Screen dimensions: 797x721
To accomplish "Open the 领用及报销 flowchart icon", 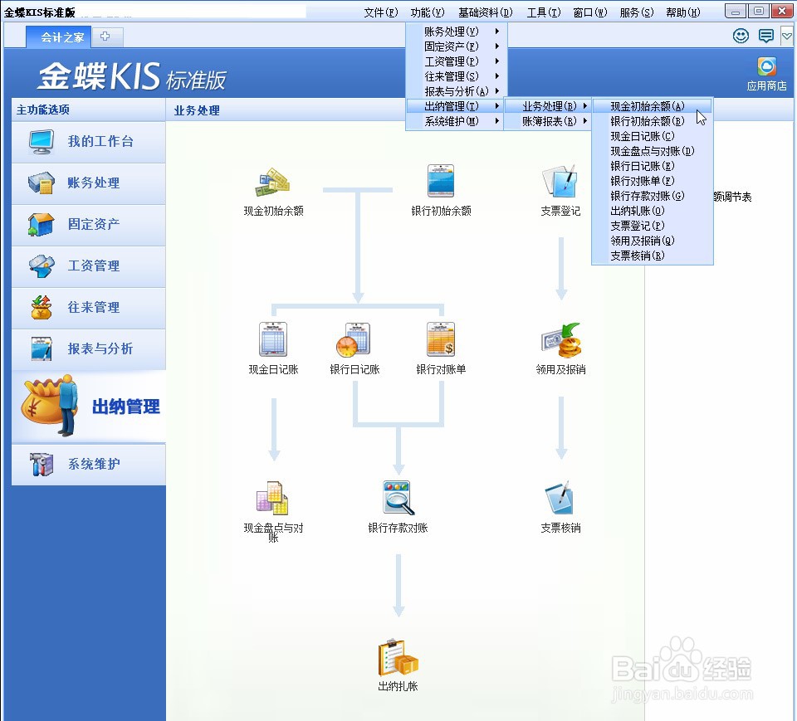I will pos(561,339).
